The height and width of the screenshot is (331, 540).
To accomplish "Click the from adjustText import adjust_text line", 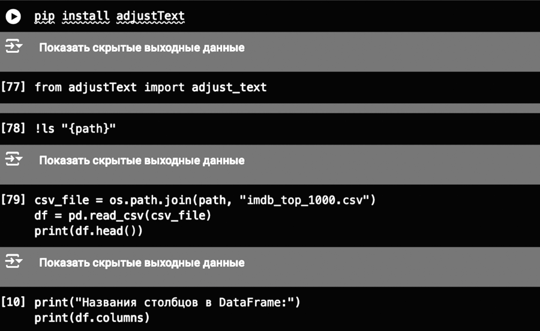I will pos(150,88).
